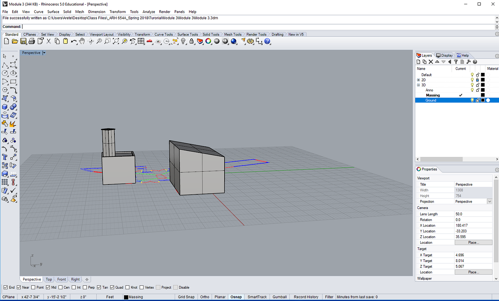
Task: Click the Save file icon
Action: 23,41
